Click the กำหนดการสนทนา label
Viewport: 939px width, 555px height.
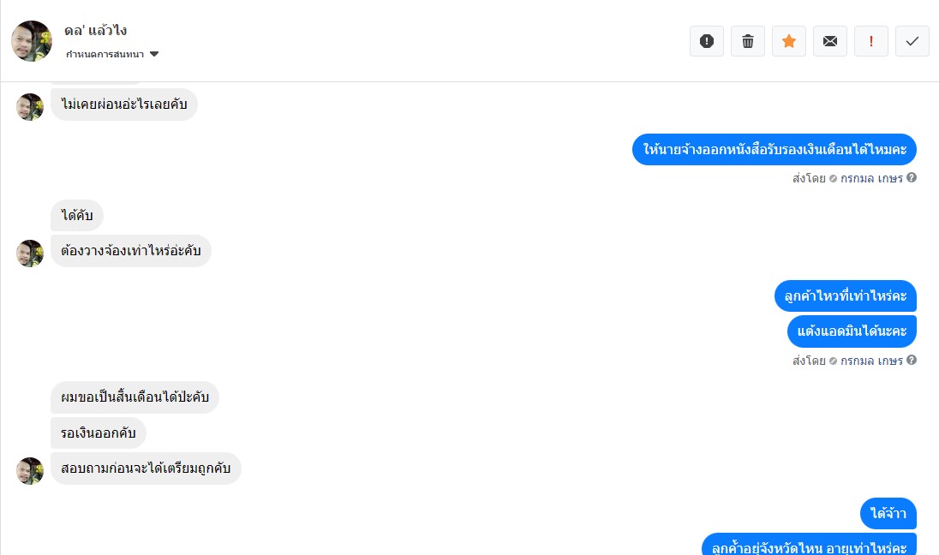(105, 54)
